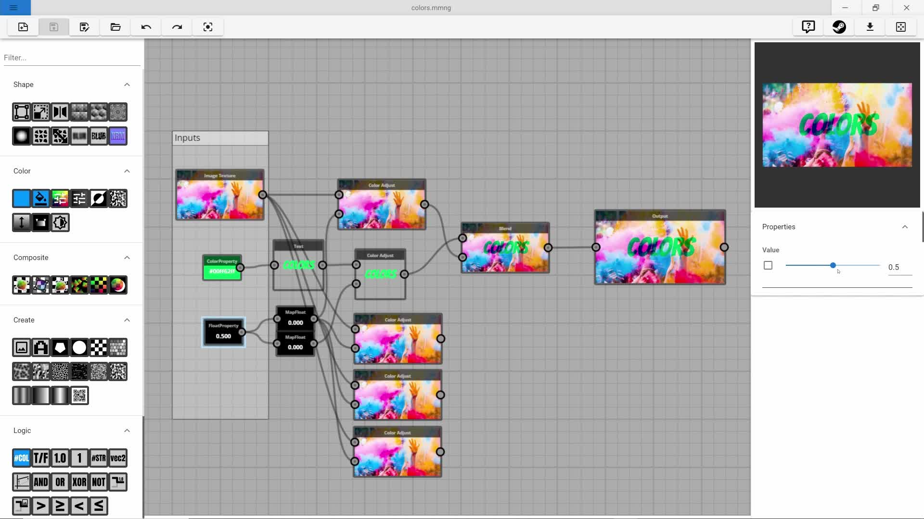Redo the last undone action
The height and width of the screenshot is (519, 924).
[x=177, y=27]
